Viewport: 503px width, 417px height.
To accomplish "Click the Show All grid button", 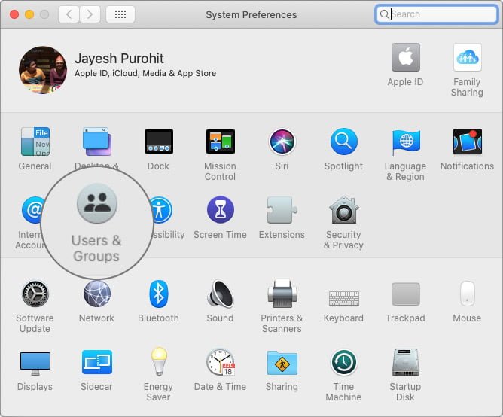I will coord(120,14).
